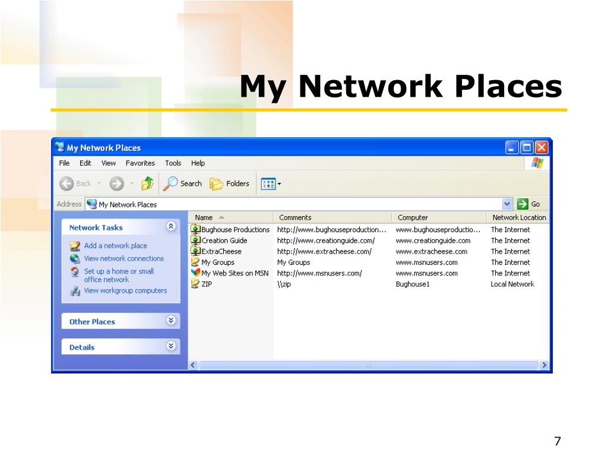Expand the Details panel
Viewport: 608px width, 456px height.
coord(171,346)
